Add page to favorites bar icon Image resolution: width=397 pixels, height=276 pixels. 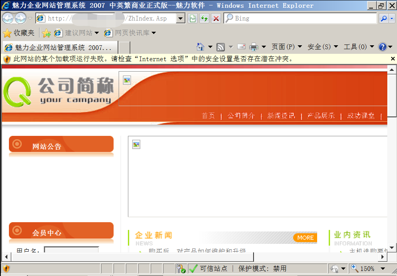(x=47, y=33)
